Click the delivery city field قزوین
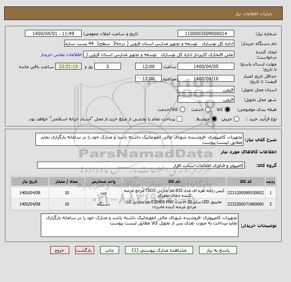 click(x=206, y=99)
